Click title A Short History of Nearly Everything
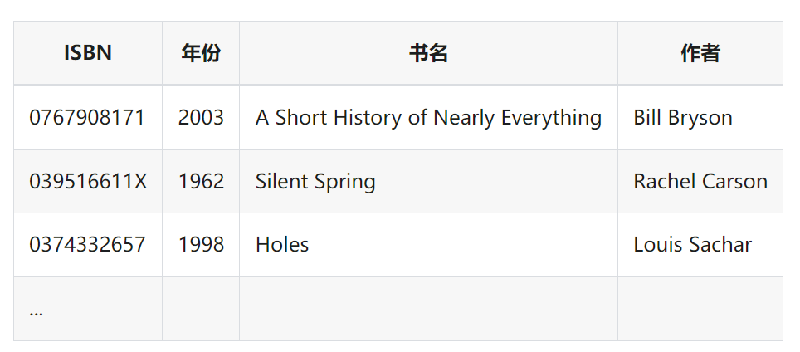800x352 pixels. pyautogui.click(x=428, y=118)
